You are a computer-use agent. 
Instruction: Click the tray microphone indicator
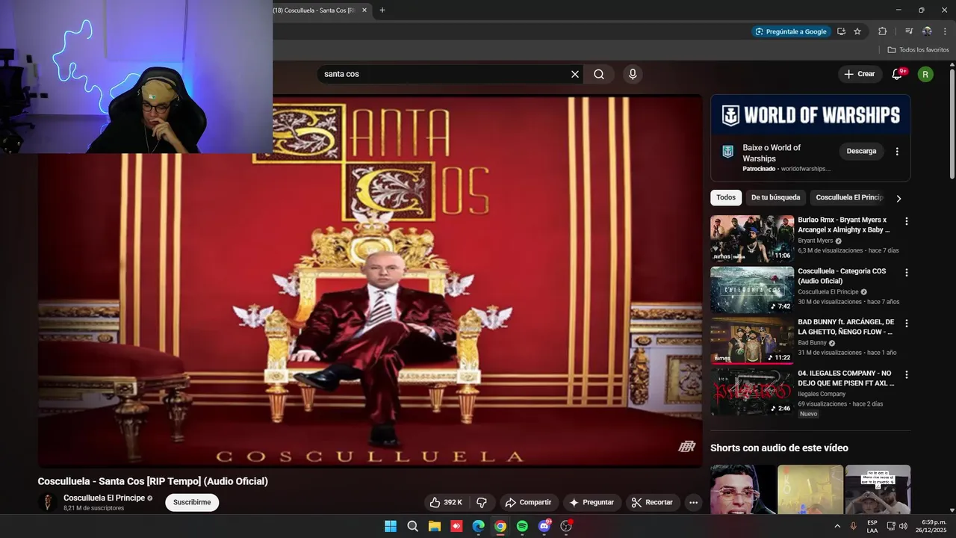click(854, 526)
